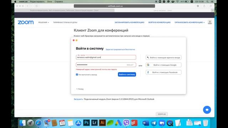The width and height of the screenshot is (228, 128).
Task: Click "Войти в конференцию" link
Action: [159, 22]
